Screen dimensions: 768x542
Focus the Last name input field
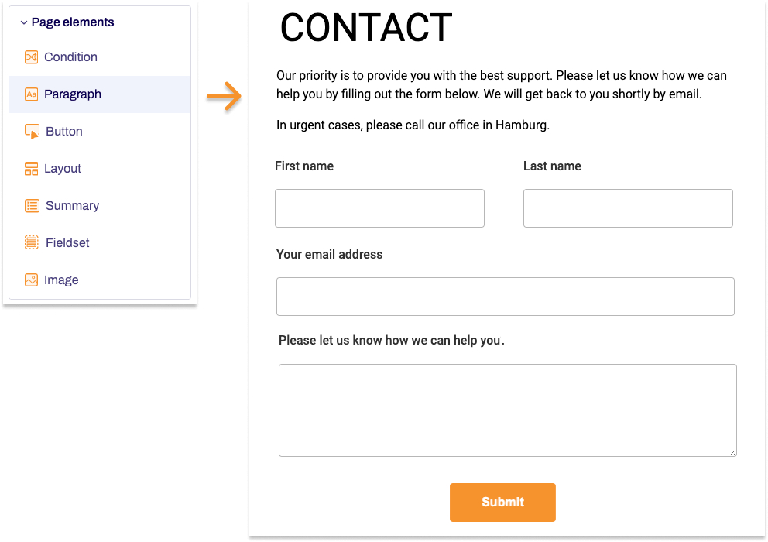(628, 208)
